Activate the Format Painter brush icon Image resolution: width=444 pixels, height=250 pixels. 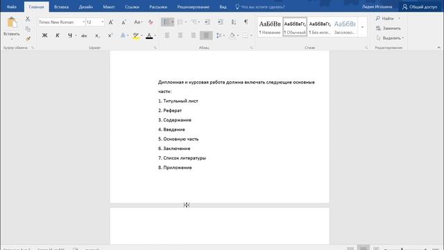28,38
